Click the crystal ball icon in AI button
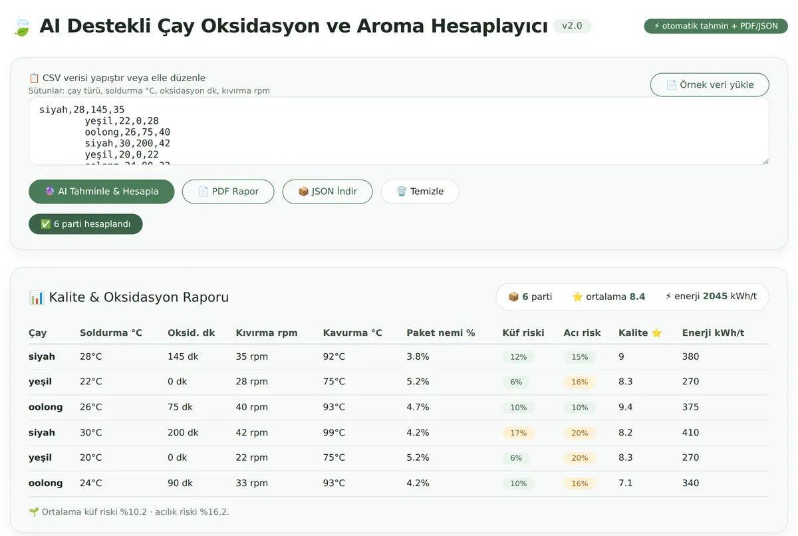The image size is (798, 536). click(50, 192)
